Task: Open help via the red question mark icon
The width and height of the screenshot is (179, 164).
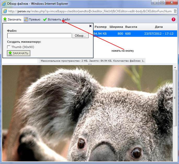Action: (x=174, y=19)
